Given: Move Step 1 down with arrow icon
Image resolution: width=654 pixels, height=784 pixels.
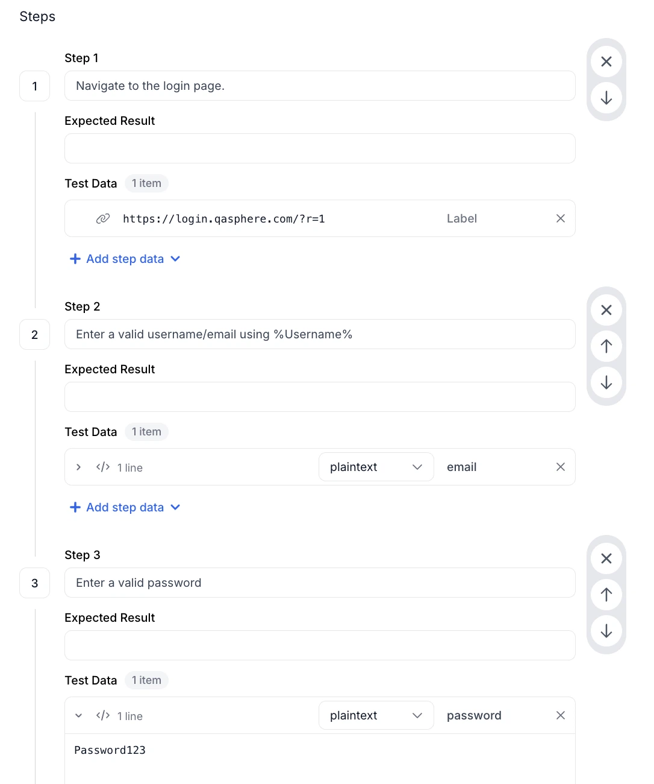Looking at the screenshot, I should (x=606, y=98).
